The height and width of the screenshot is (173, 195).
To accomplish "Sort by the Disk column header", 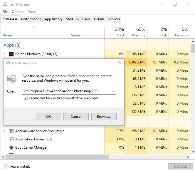I will 158,33.
